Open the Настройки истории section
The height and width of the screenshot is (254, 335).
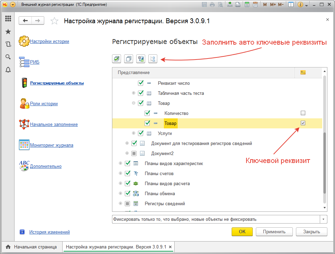[49, 42]
